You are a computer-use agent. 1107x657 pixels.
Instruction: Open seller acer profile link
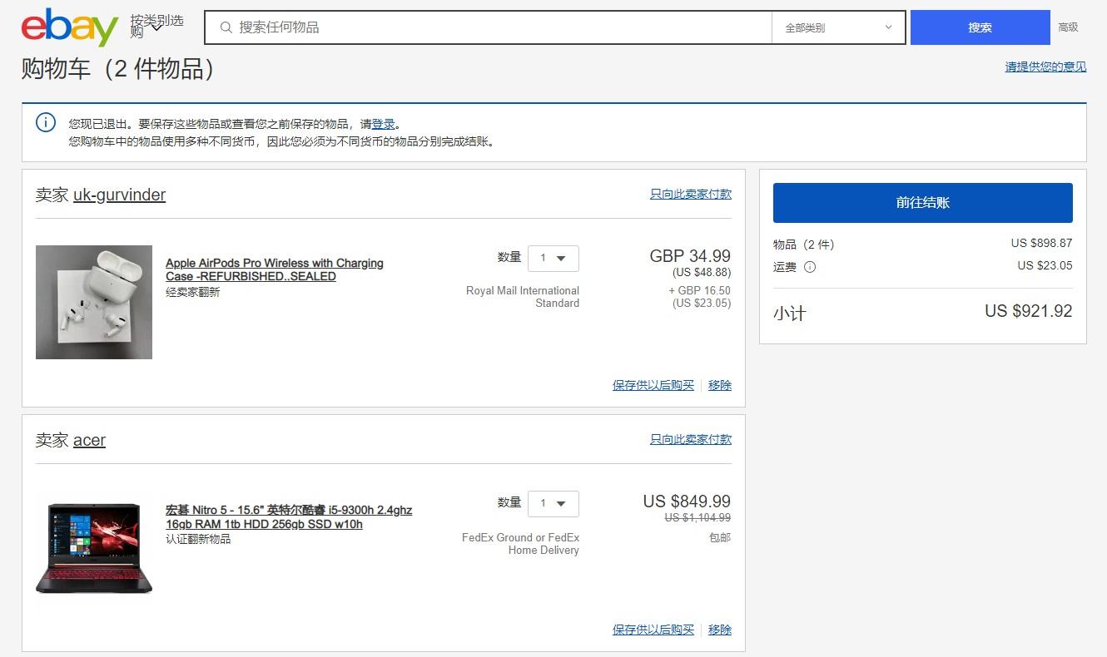90,440
